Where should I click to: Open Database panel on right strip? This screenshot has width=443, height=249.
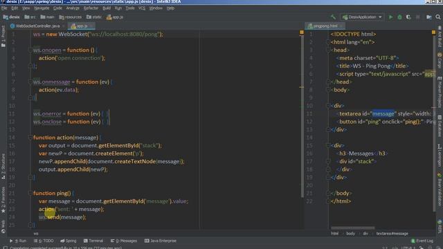click(440, 126)
